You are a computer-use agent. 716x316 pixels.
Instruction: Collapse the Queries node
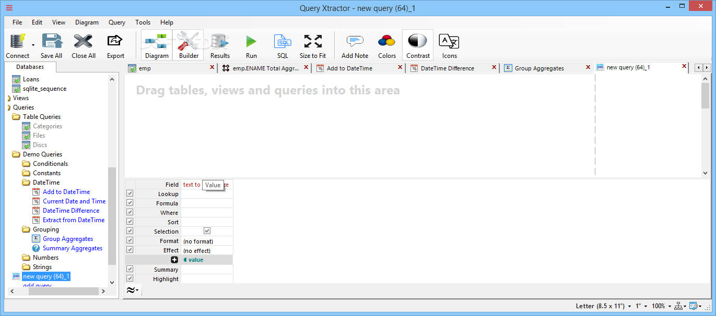(x=9, y=107)
